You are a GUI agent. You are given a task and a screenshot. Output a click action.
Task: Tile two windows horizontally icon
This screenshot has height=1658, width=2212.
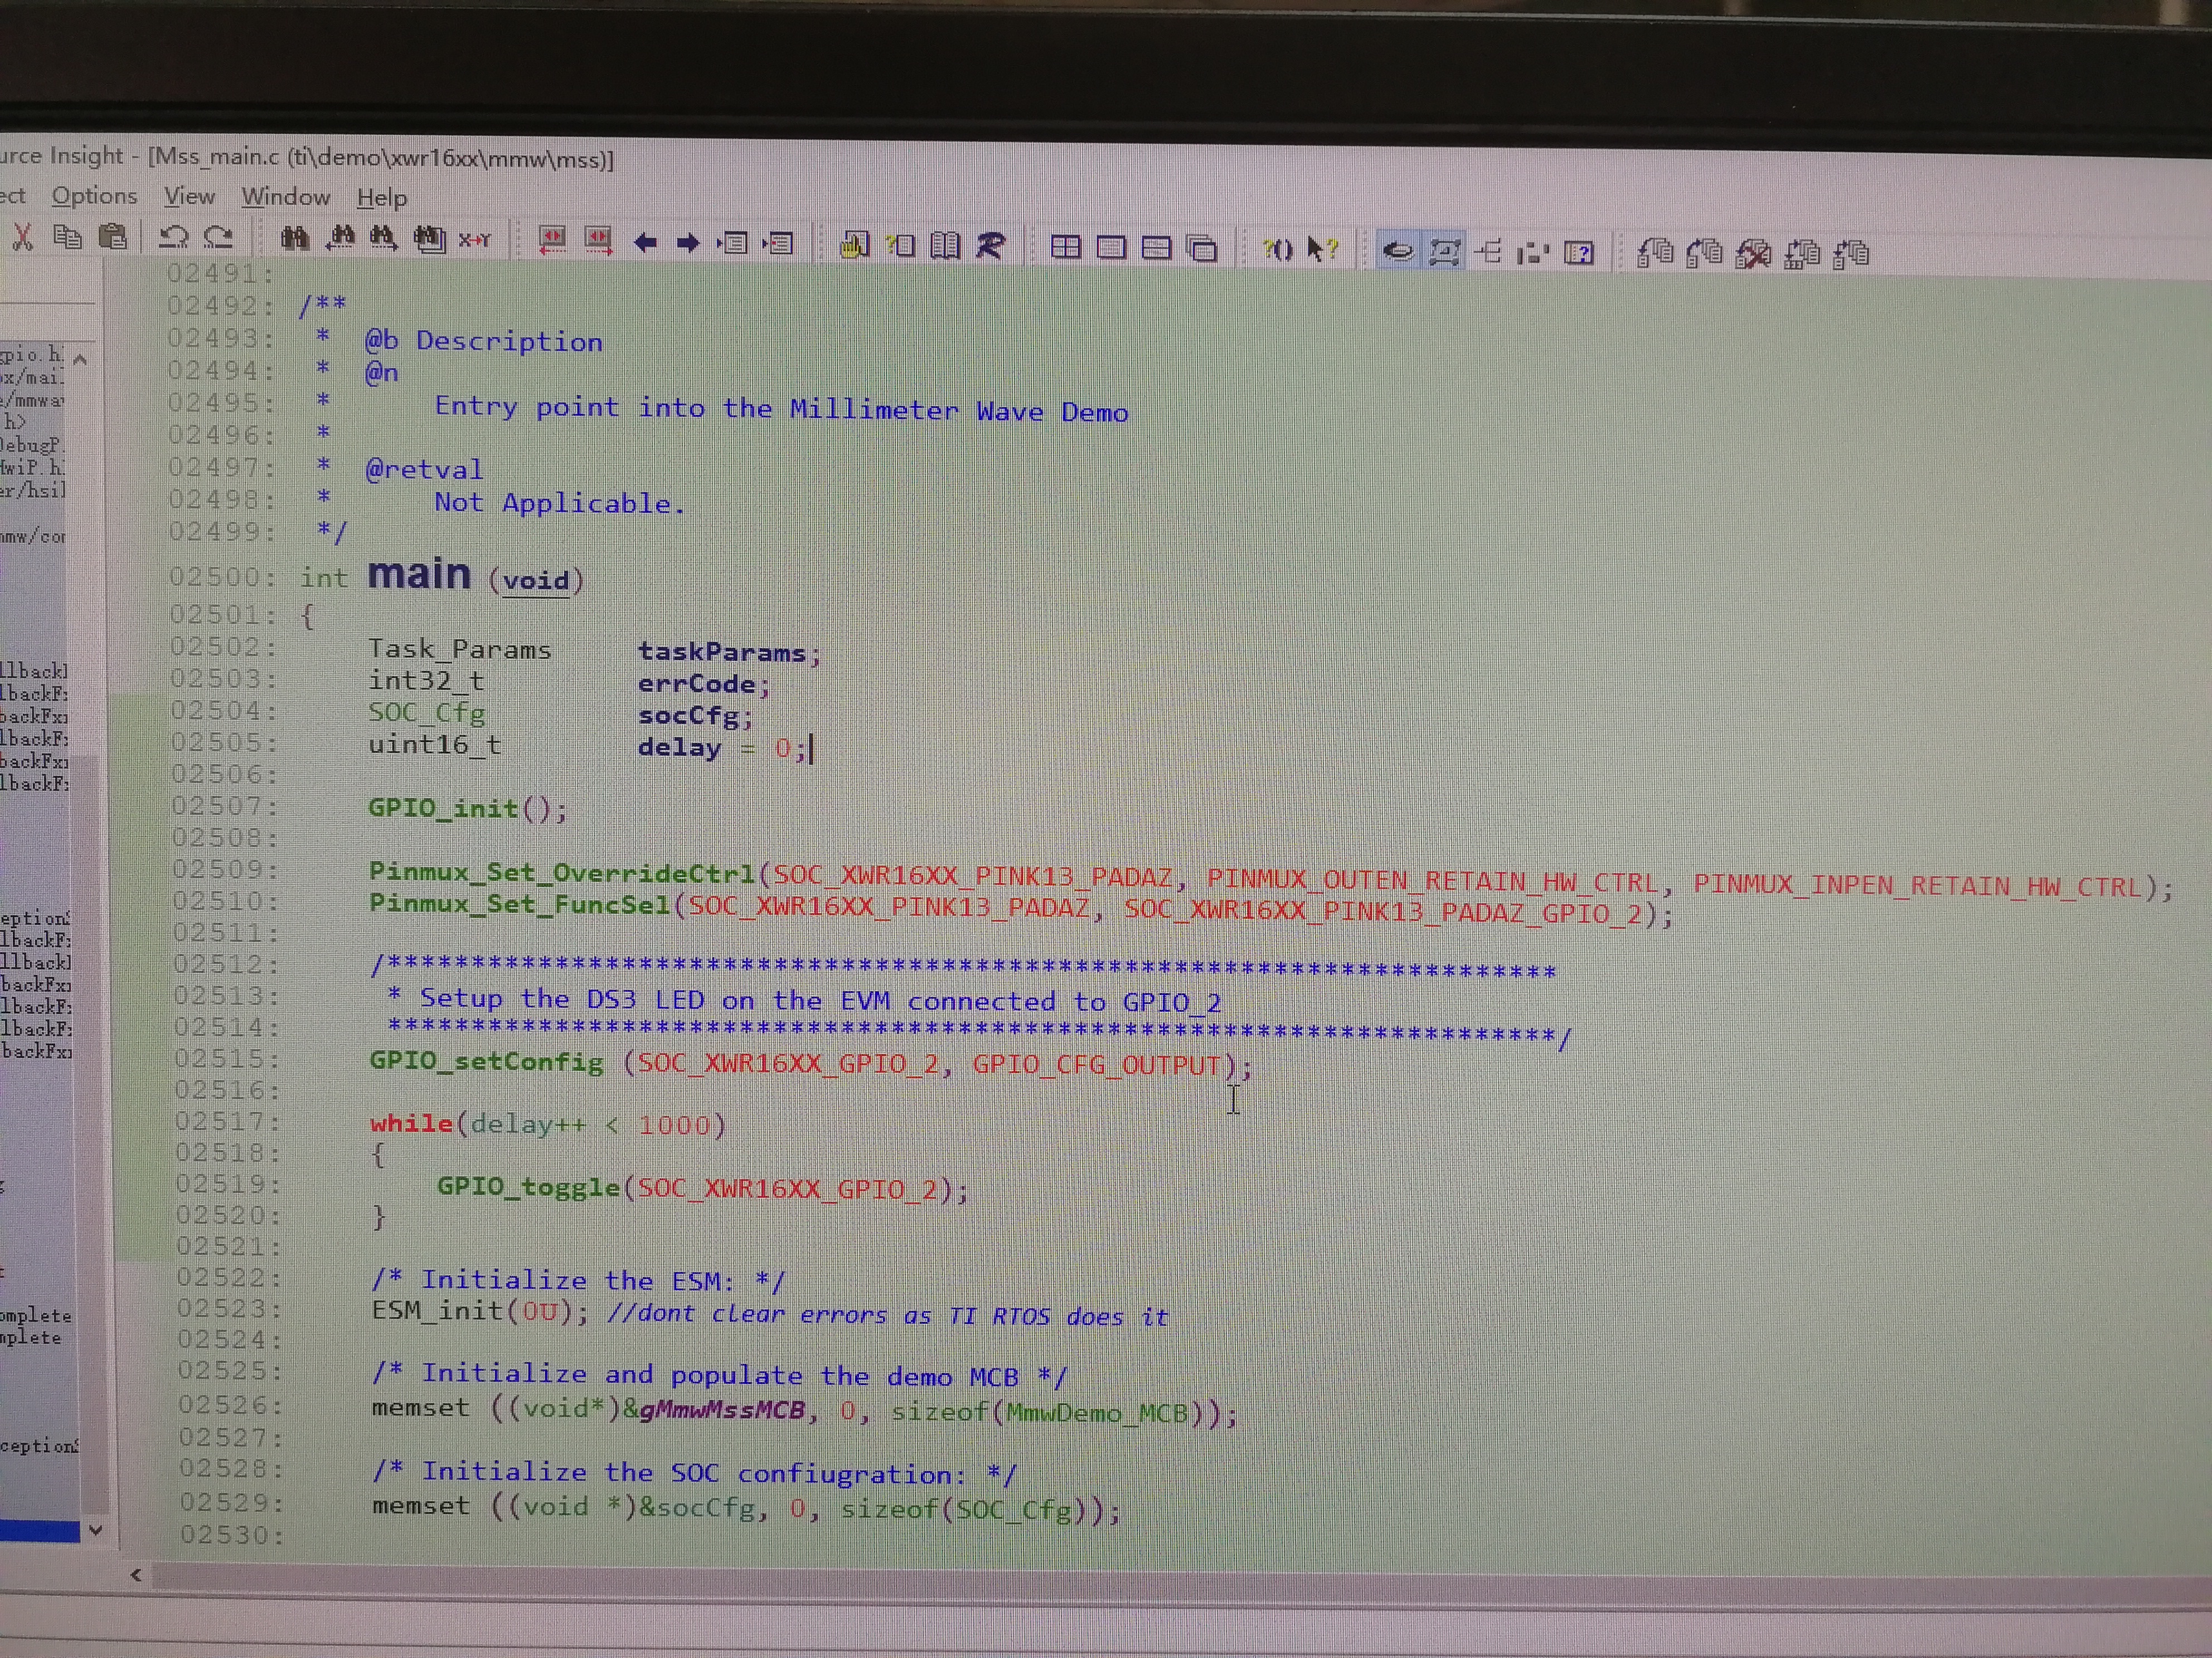[1156, 248]
